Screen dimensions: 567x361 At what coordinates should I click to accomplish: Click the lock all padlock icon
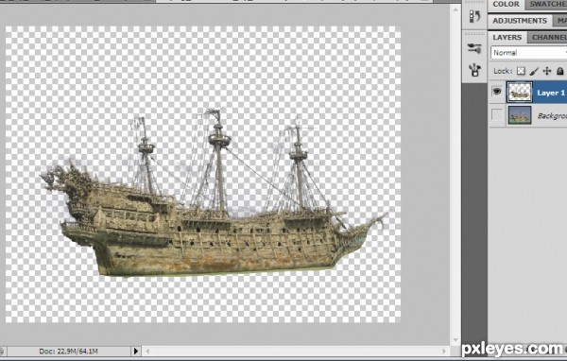coord(560,71)
